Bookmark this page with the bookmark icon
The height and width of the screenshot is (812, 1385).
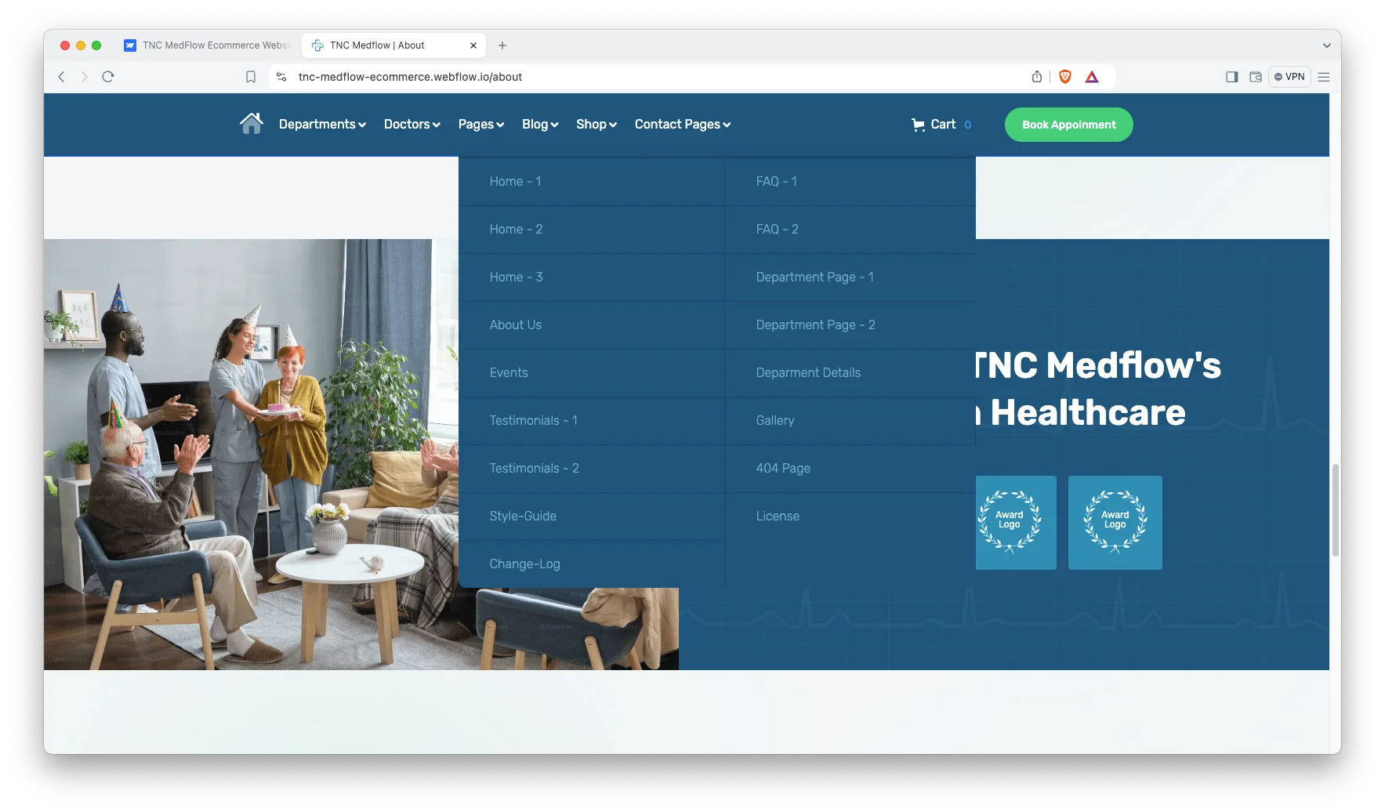[x=251, y=77]
